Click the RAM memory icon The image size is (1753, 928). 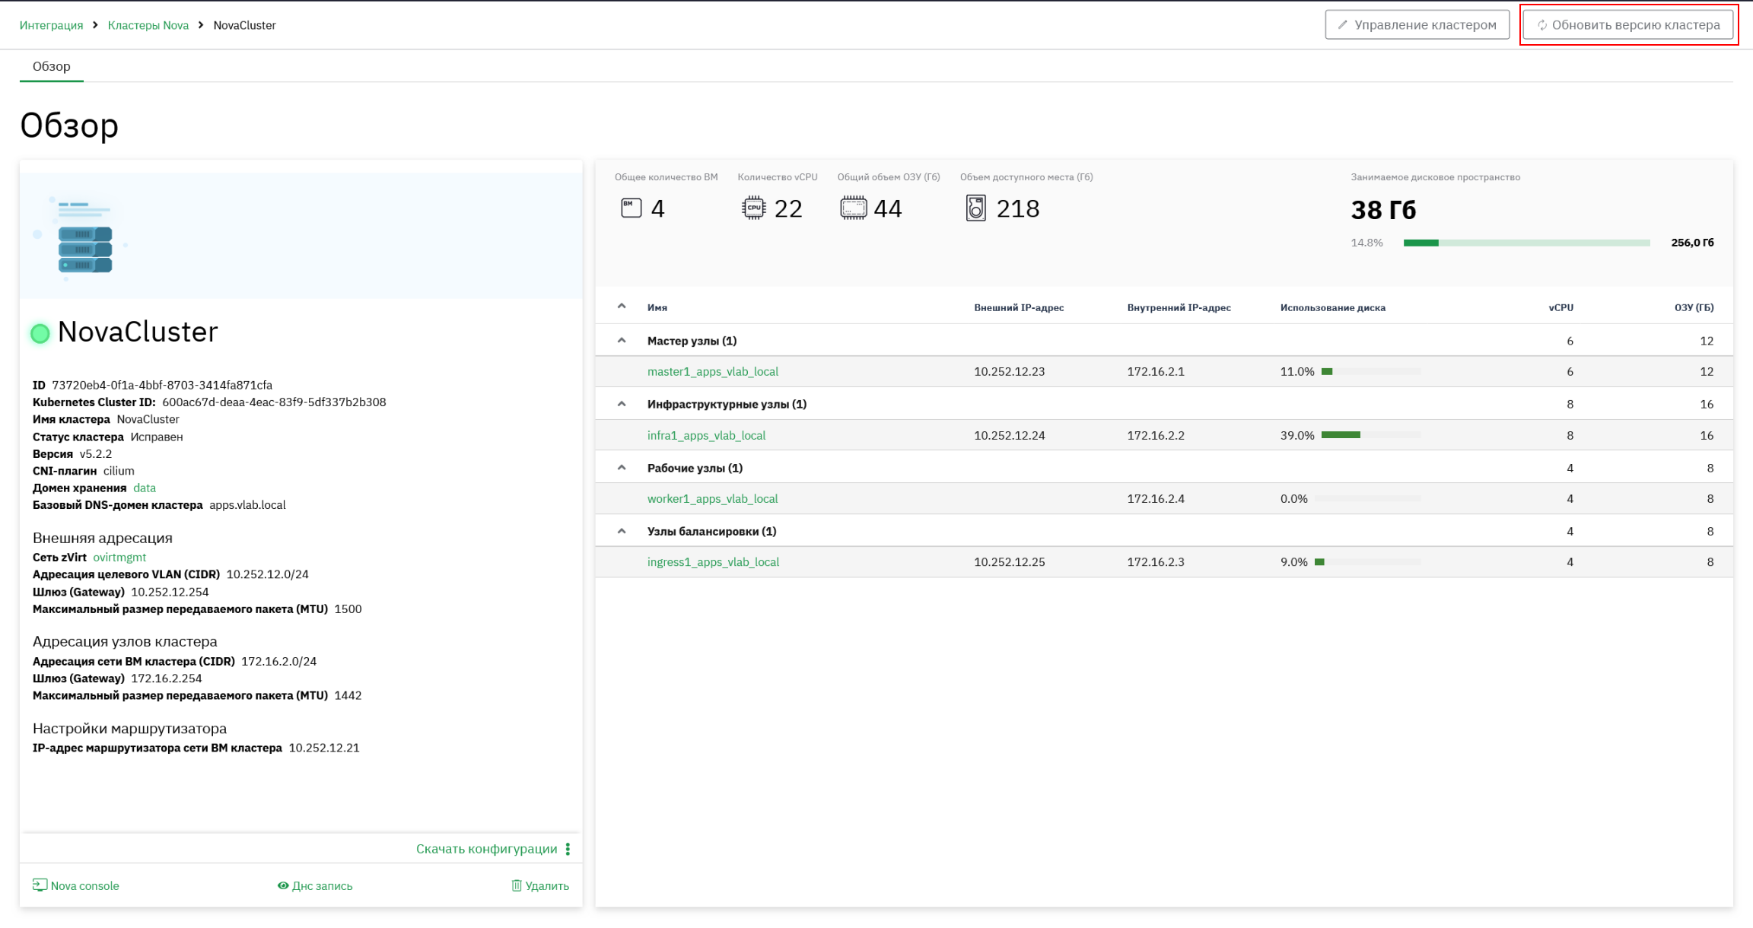(853, 208)
